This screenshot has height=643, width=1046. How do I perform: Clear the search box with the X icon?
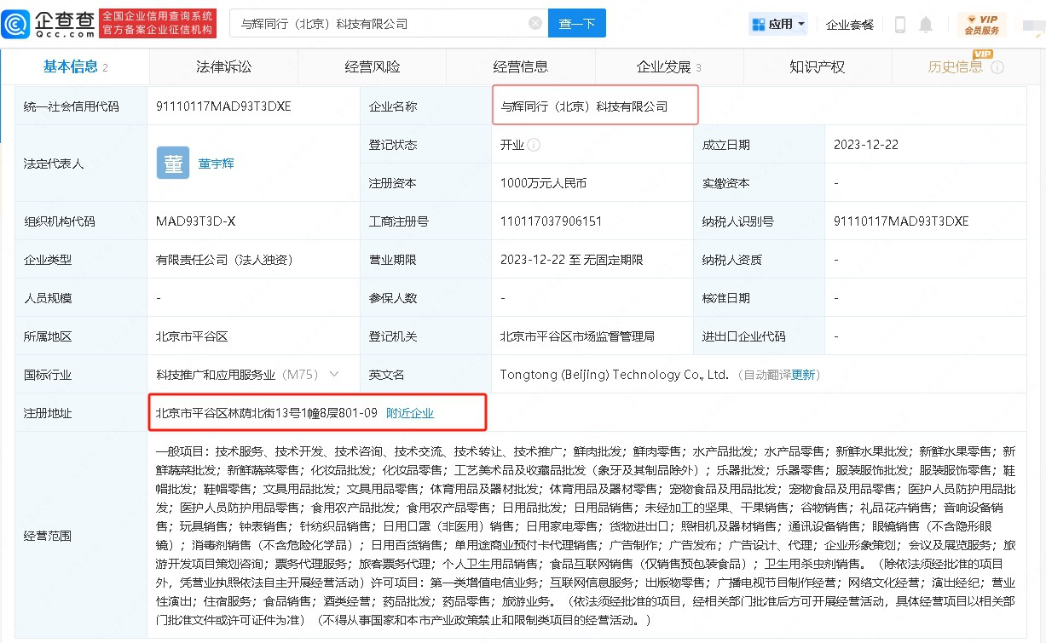535,24
